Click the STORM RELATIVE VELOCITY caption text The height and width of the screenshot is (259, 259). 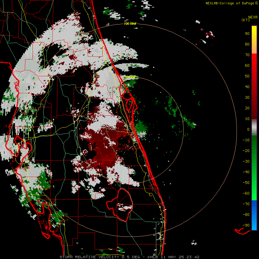89,257
